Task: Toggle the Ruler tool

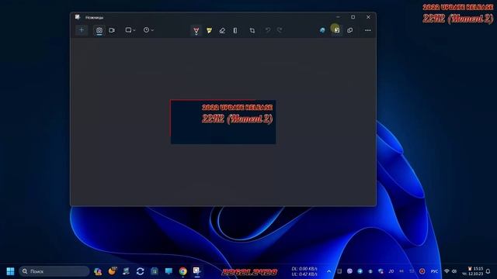Action: point(235,30)
